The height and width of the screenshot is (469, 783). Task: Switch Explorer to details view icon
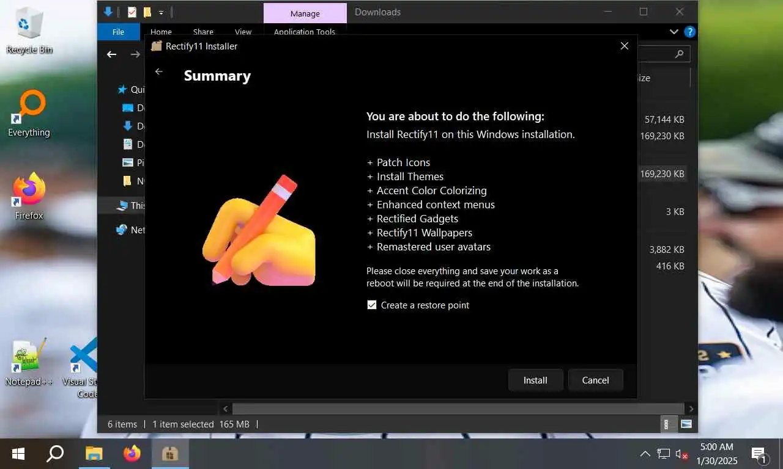668,424
